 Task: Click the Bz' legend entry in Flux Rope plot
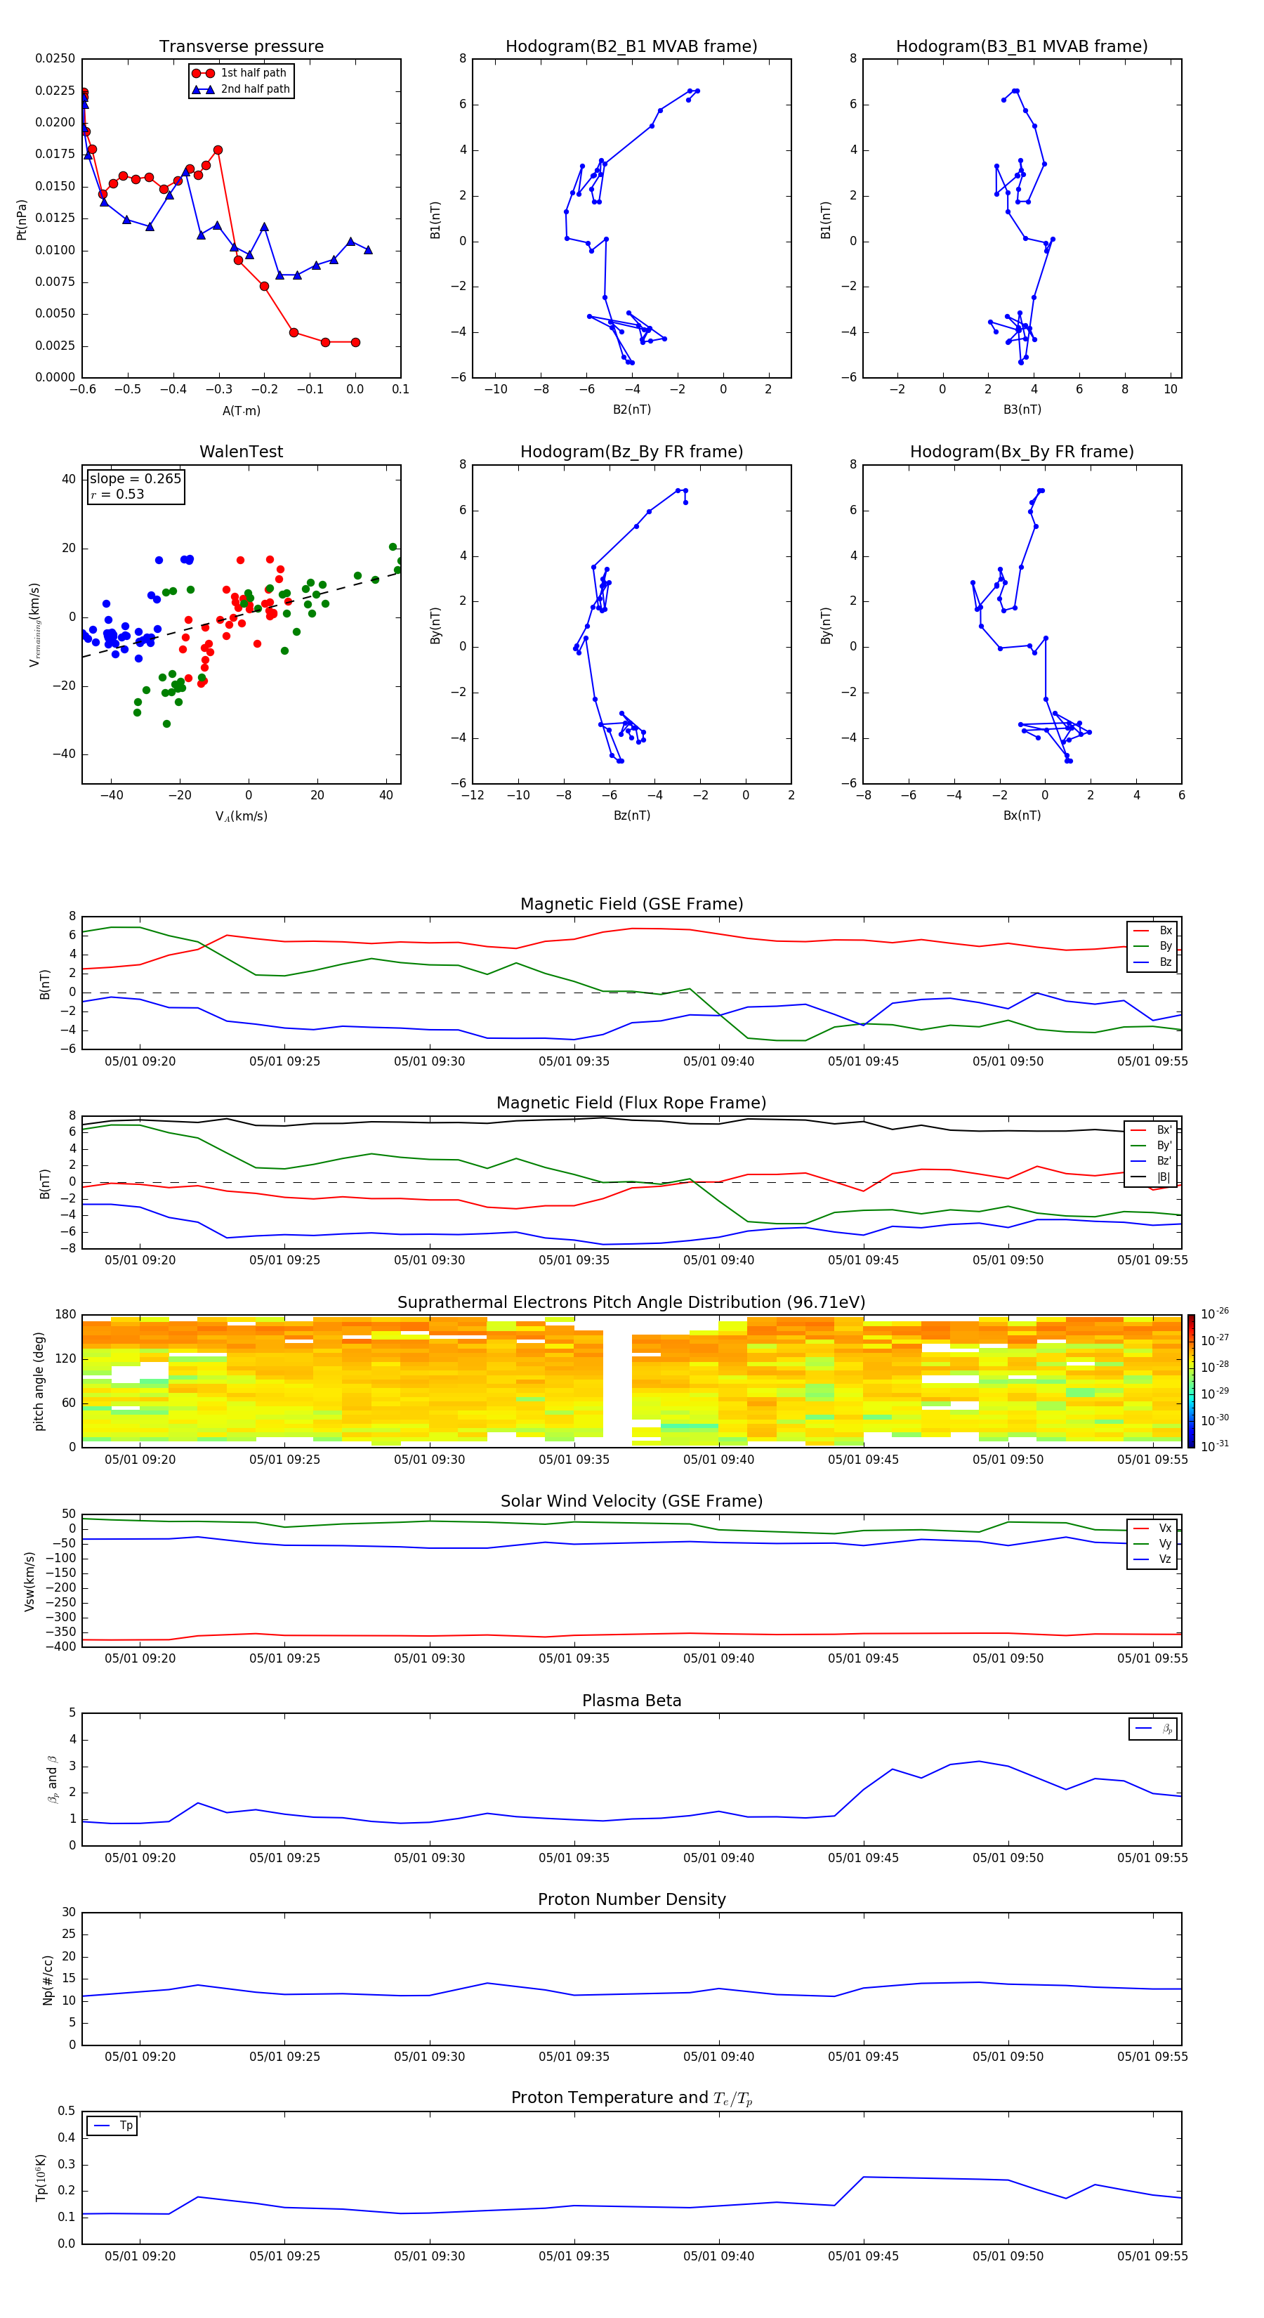pyautogui.click(x=1152, y=1161)
